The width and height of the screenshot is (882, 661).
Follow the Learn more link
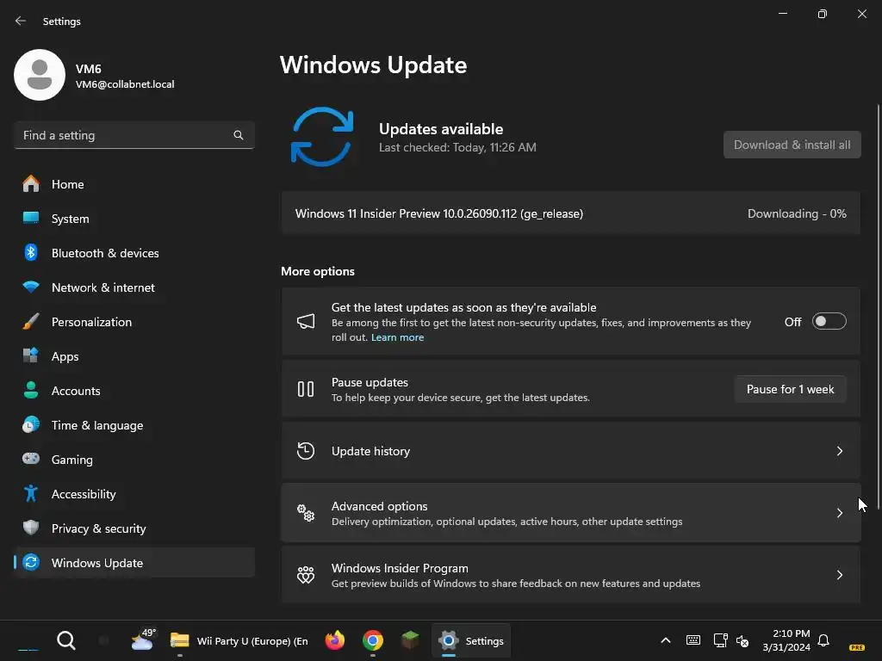click(397, 337)
